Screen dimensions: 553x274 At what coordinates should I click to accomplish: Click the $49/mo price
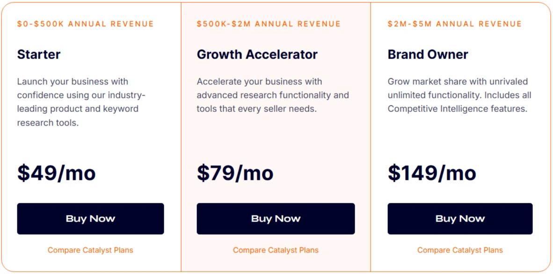coord(56,173)
